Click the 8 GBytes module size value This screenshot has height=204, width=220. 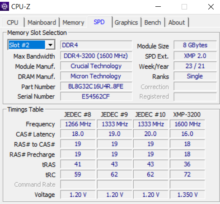[195, 45]
